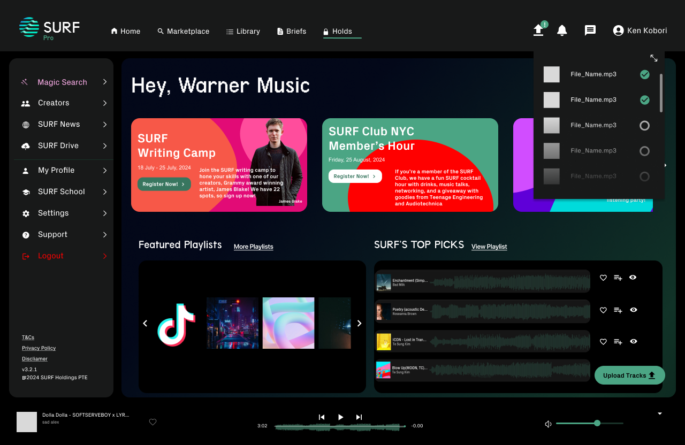685x445 pixels.
Task: Select the fifth File_Name.mp3 radio circle
Action: pyautogui.click(x=645, y=177)
